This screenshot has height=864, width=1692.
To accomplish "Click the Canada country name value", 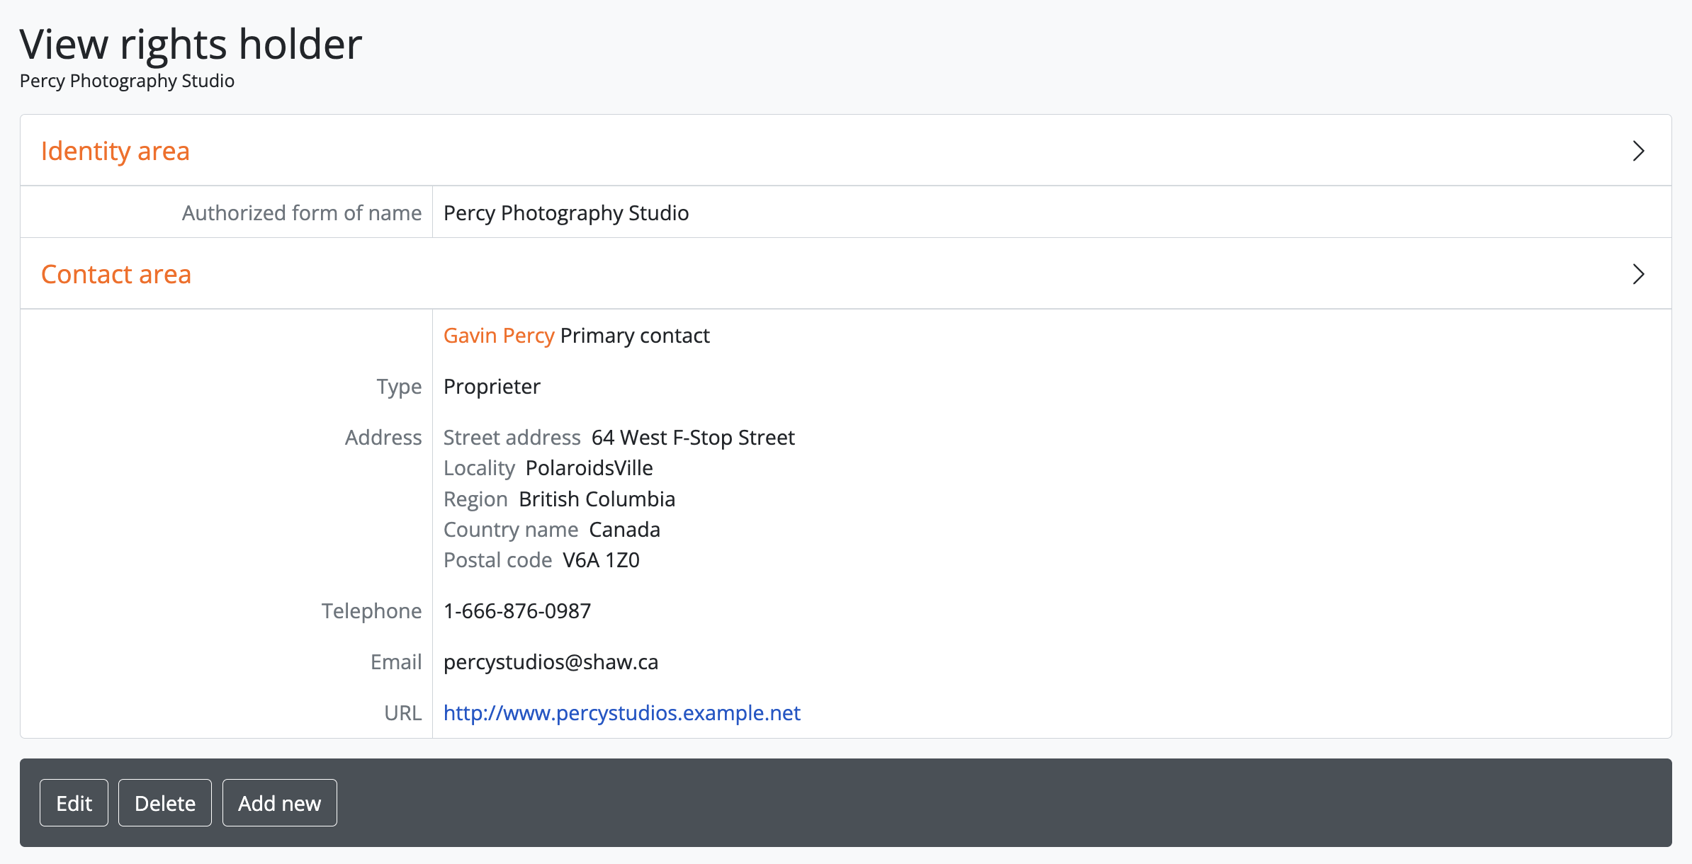I will point(624,530).
